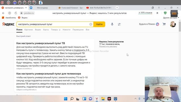Open browser hamburger menu
Screen dimensions: 181x102
[x=159, y=8]
